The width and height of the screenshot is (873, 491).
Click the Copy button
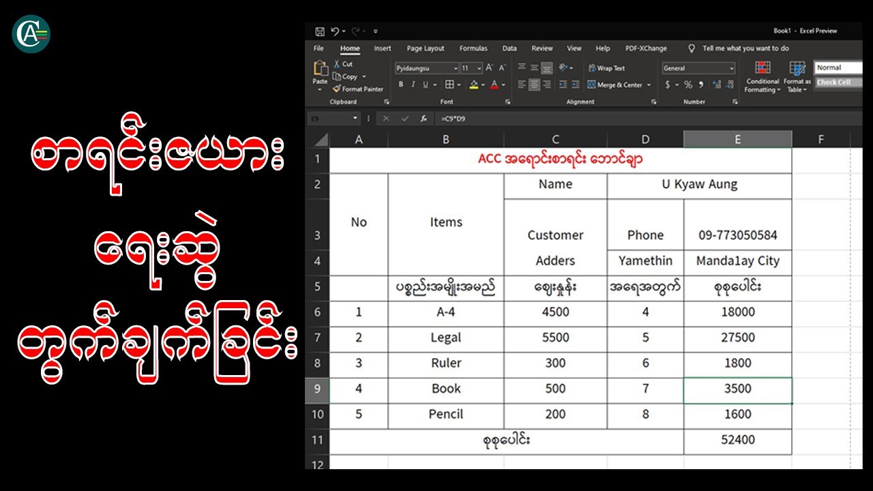(x=346, y=76)
